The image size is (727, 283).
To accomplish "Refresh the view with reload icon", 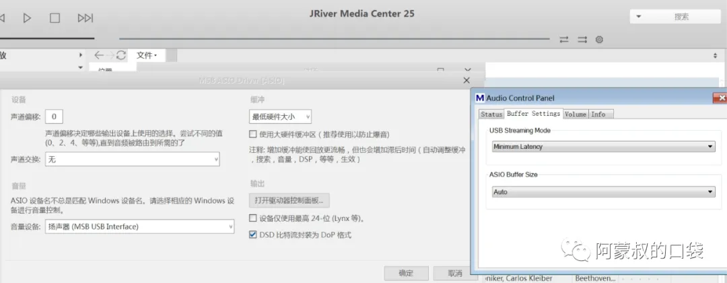I will (121, 55).
